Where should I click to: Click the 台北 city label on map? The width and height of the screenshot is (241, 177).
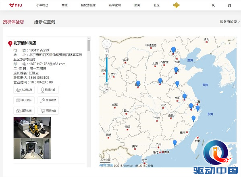point(197,141)
